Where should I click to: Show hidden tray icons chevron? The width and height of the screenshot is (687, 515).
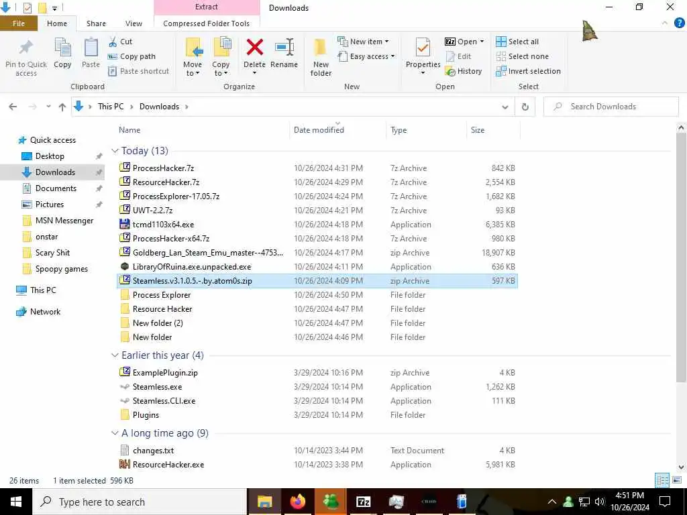[x=552, y=502]
